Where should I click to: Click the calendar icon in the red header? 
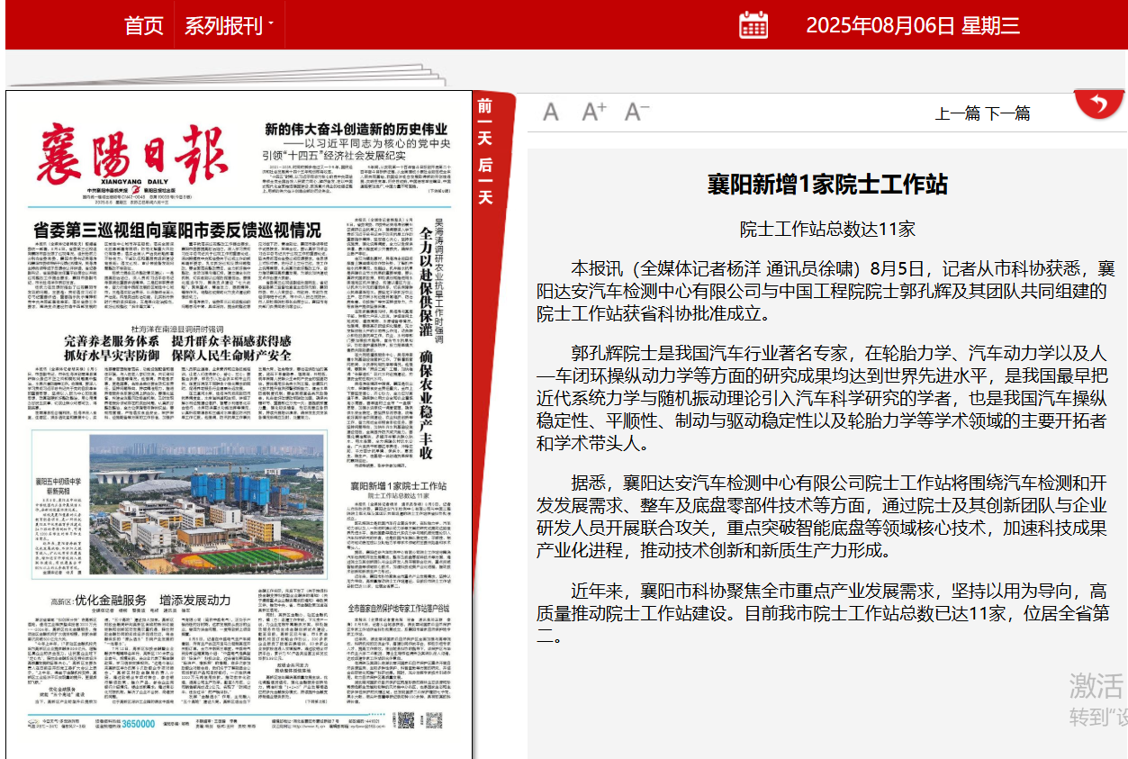[x=754, y=25]
